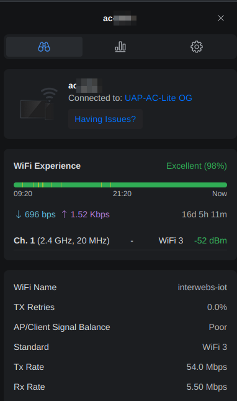The image size is (237, 401).
Task: Click the Ch. 1 (2.4 GHz, 20 MHz) label
Action: click(x=61, y=240)
